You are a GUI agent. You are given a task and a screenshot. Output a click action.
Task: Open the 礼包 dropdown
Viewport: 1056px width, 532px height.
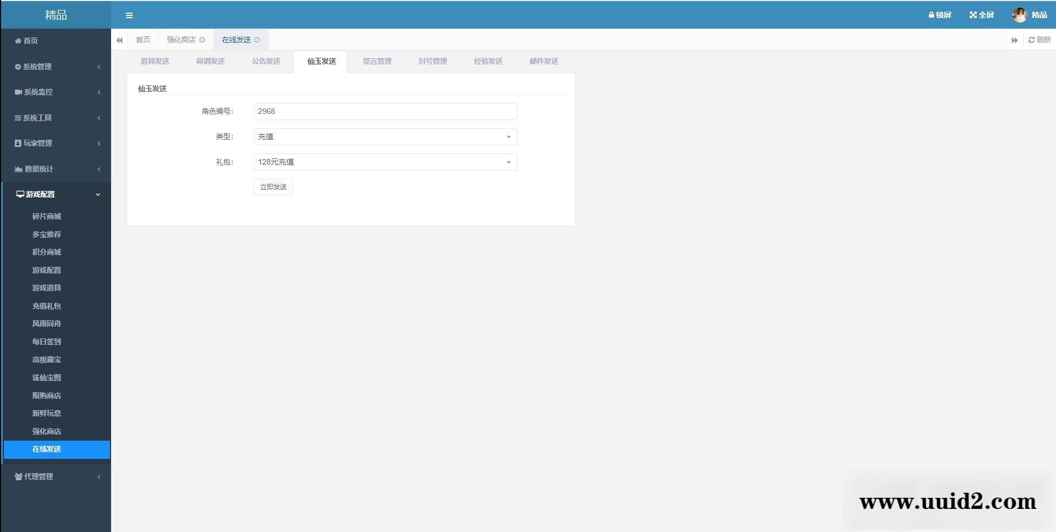click(x=385, y=162)
